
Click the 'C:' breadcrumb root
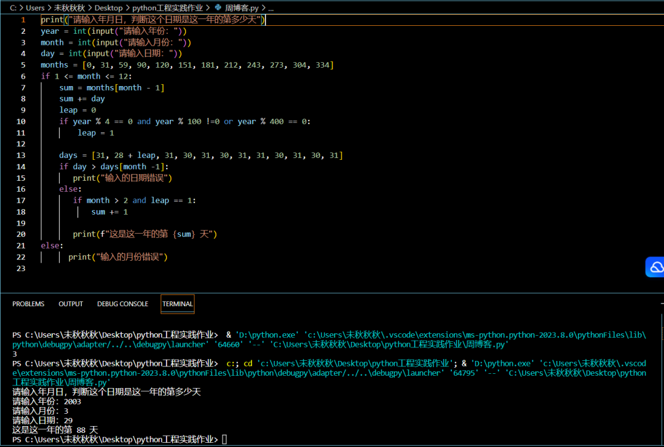tap(13, 7)
